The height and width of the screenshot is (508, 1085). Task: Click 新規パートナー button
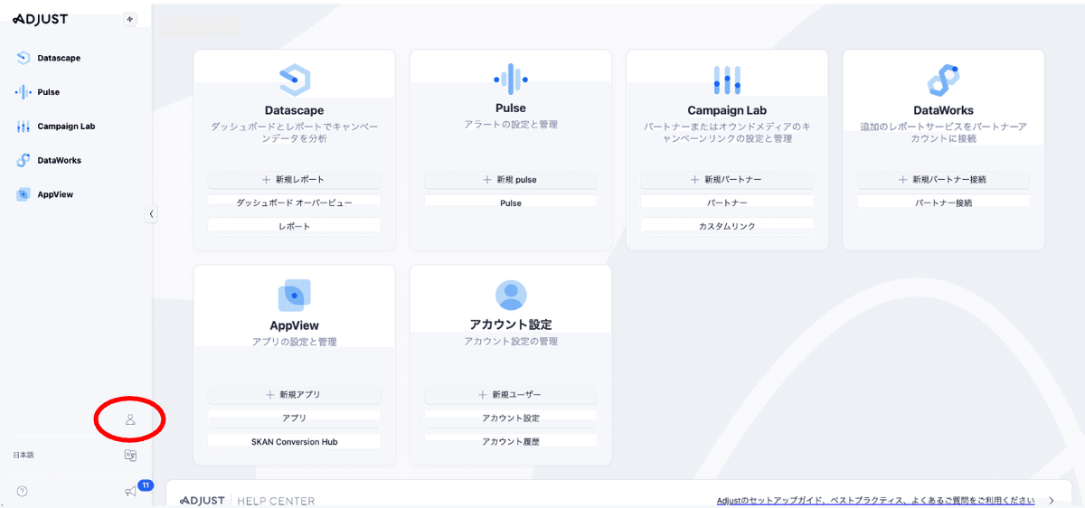tap(727, 180)
